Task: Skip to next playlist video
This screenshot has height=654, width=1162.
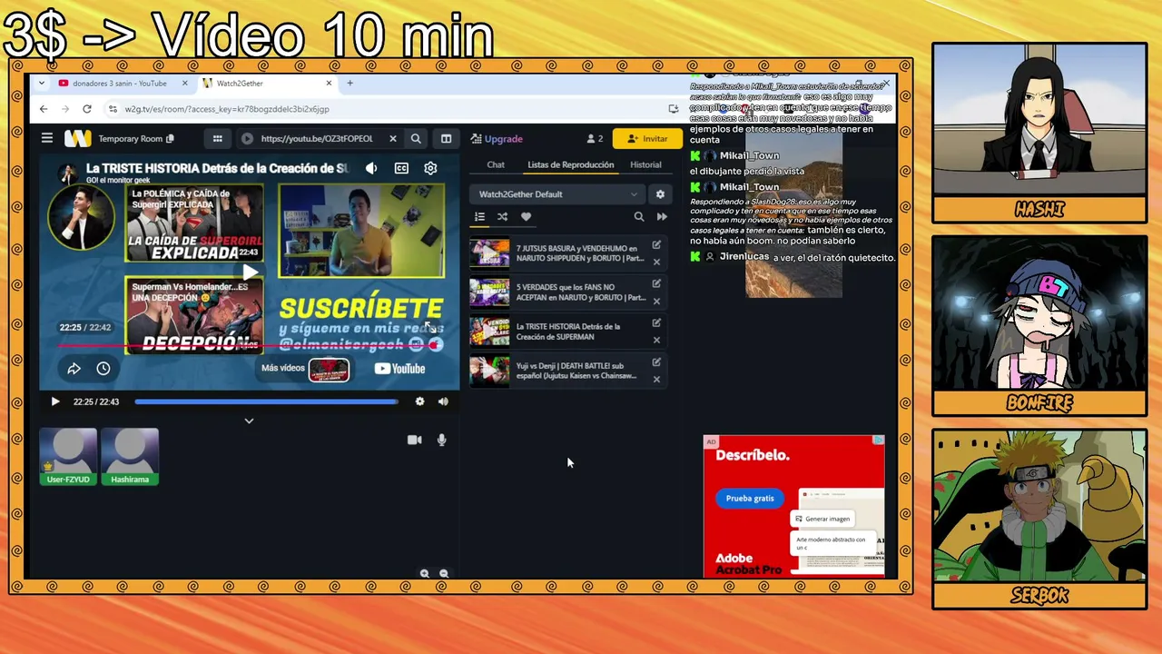Action: click(x=662, y=216)
